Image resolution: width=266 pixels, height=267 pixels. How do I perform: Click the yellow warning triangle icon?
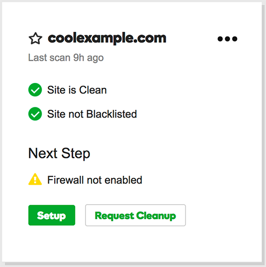35,179
